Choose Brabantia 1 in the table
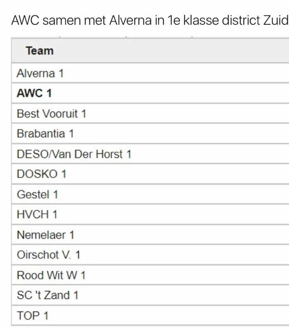Screen dimensions: 289x330 [x=45, y=133]
